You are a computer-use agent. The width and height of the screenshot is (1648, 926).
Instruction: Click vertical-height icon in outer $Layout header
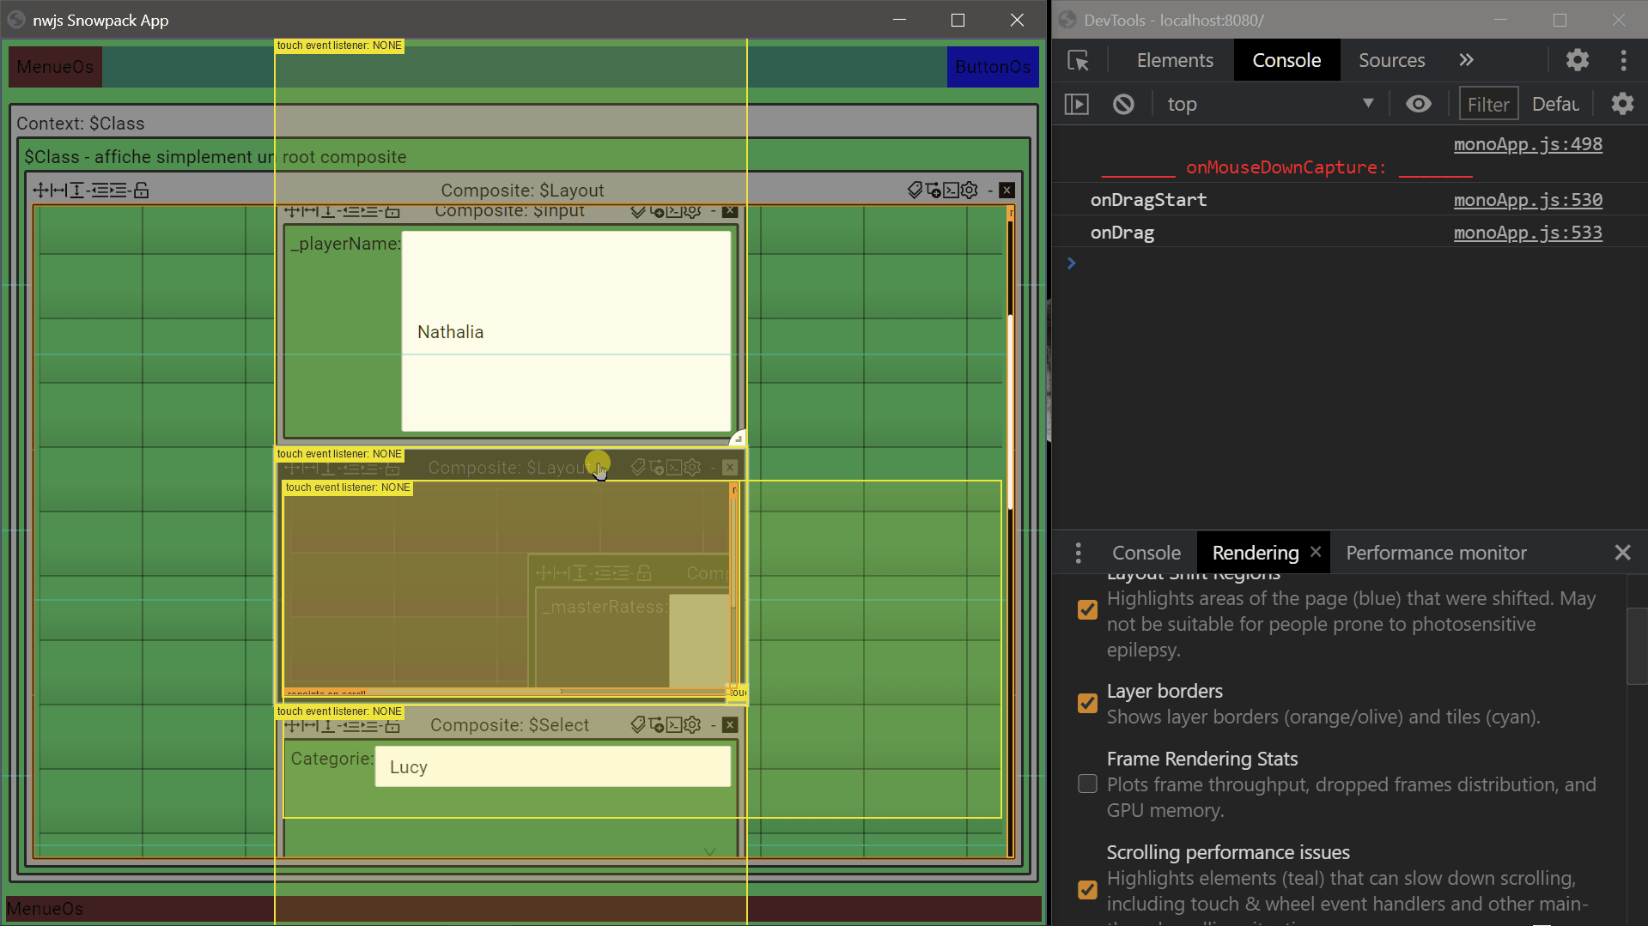click(x=76, y=191)
